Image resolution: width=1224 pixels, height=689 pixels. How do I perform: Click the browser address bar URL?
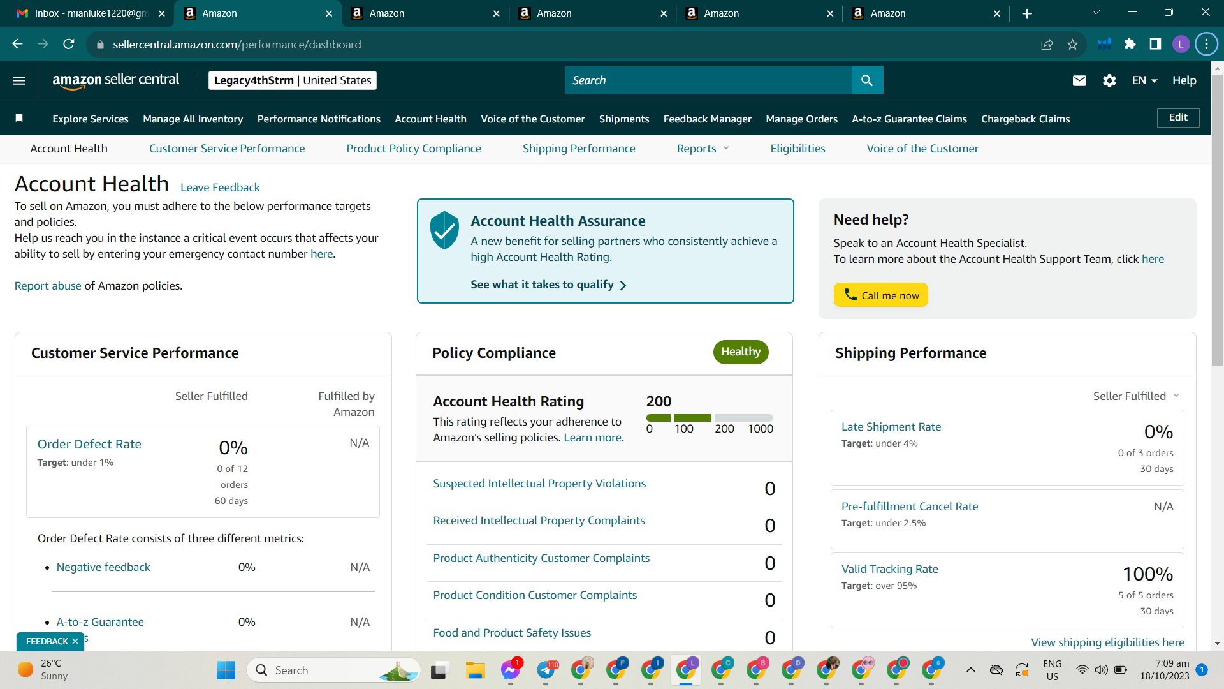pyautogui.click(x=237, y=44)
